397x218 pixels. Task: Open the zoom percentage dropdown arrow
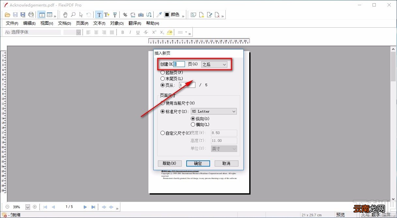pos(28,207)
